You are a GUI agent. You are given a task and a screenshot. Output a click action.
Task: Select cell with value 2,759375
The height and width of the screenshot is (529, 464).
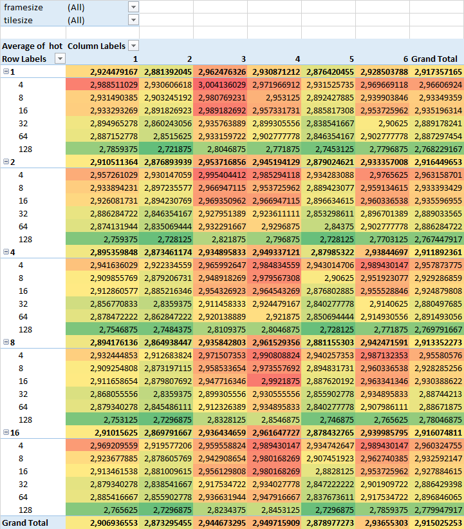(102, 239)
